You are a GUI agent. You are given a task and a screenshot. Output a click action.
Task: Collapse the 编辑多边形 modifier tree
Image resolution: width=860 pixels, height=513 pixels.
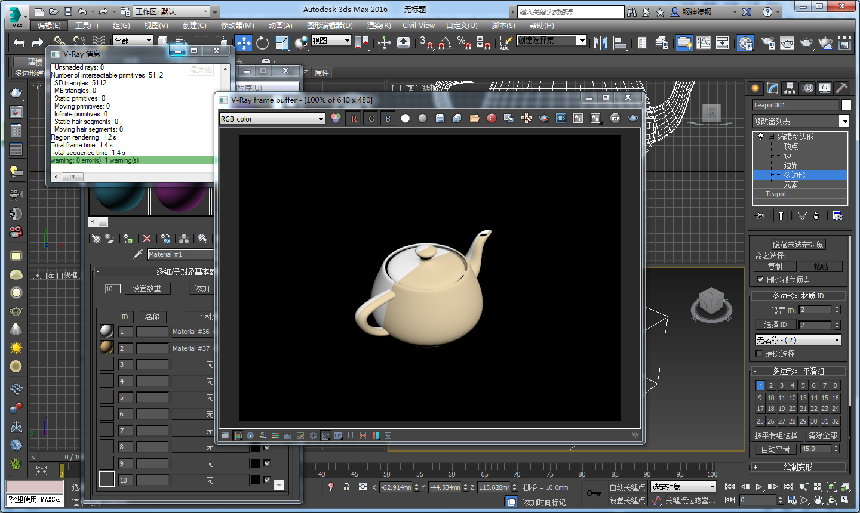click(771, 137)
